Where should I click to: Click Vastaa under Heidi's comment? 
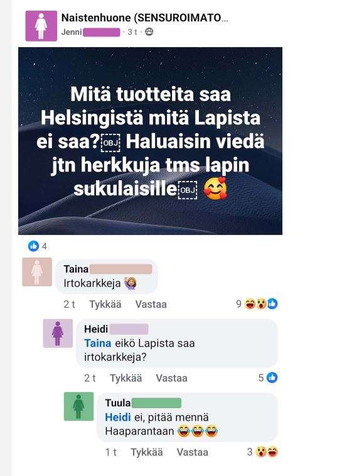[171, 378]
